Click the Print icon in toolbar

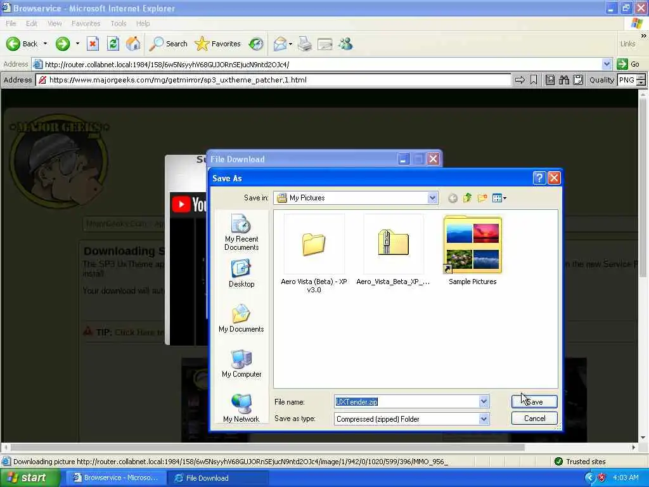[x=305, y=44]
